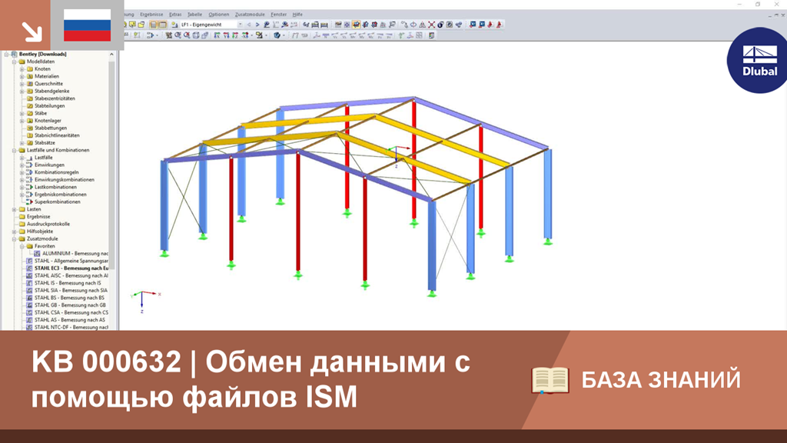Expand the Knoten tree node
Image resolution: width=787 pixels, height=443 pixels.
22,68
